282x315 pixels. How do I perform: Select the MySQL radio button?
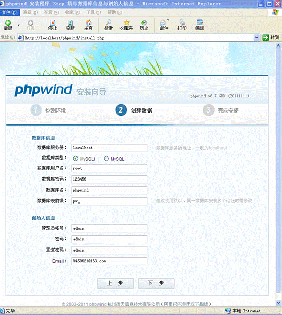106,159
